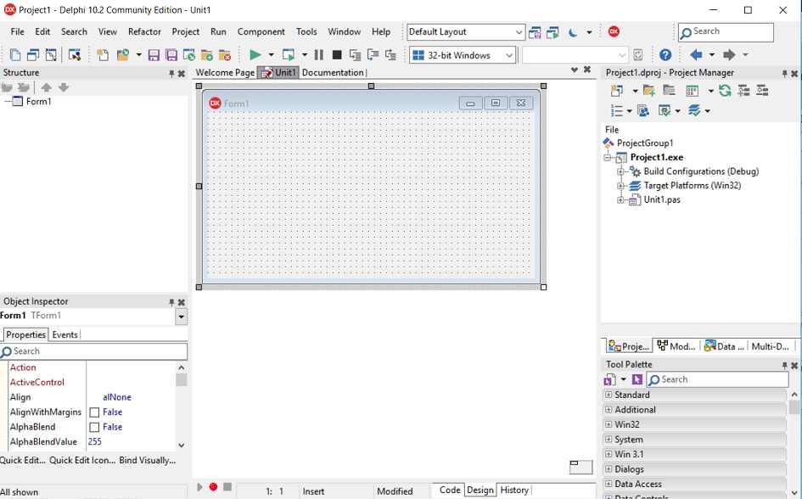
Task: Click the Object Inspector search field
Action: point(93,351)
